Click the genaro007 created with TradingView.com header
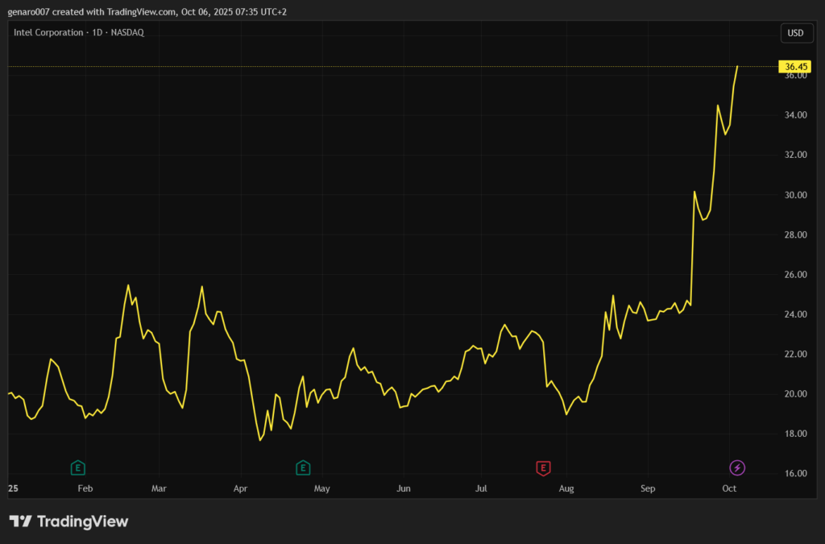This screenshot has height=544, width=825. (145, 12)
